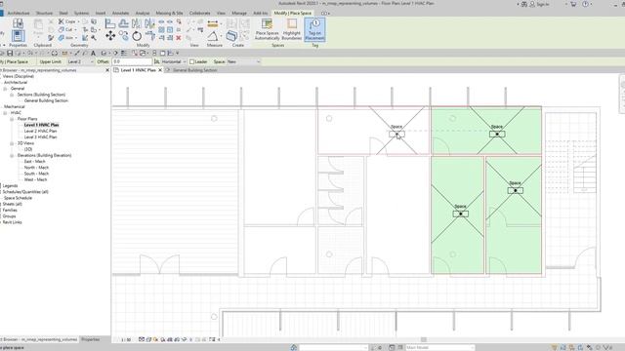Select East - Mech elevation in the browser

[35, 162]
